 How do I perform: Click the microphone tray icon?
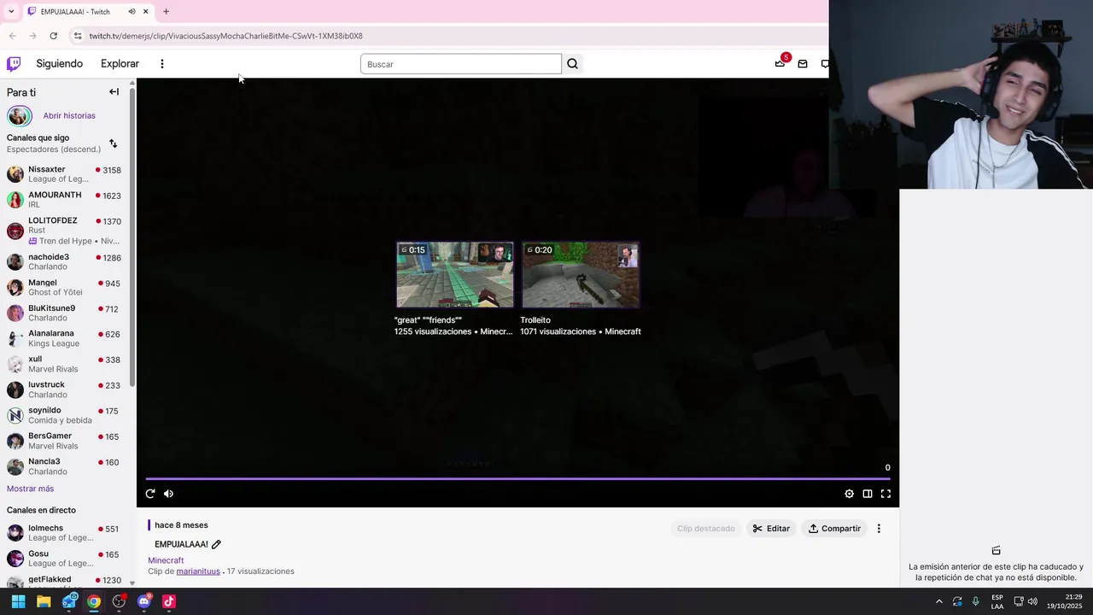(x=975, y=601)
